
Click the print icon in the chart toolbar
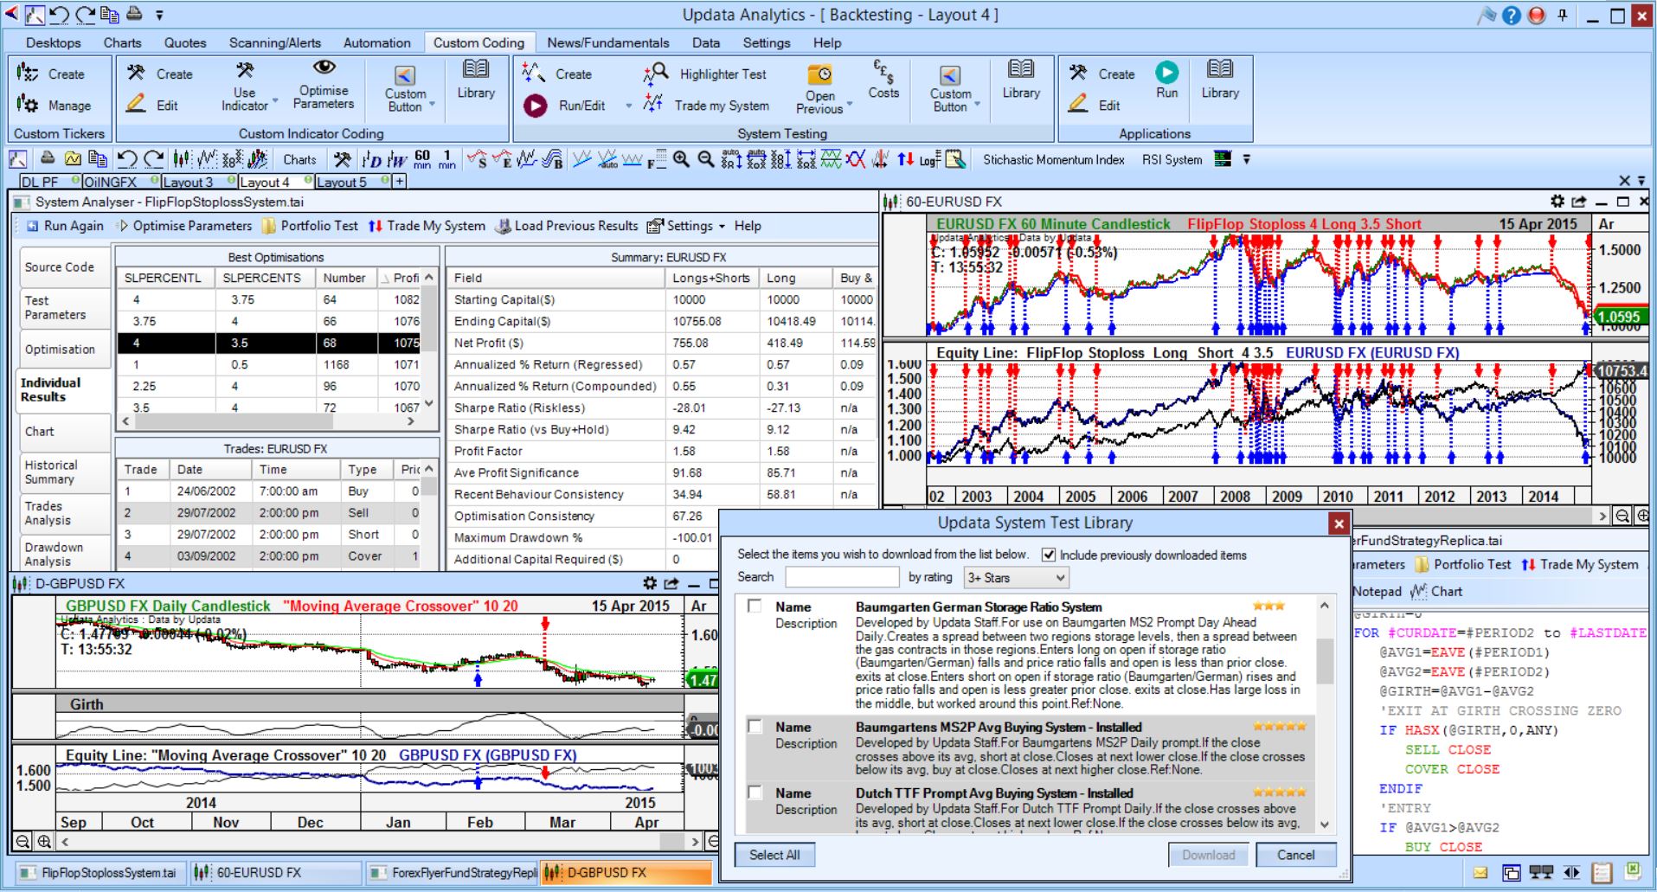(x=48, y=159)
